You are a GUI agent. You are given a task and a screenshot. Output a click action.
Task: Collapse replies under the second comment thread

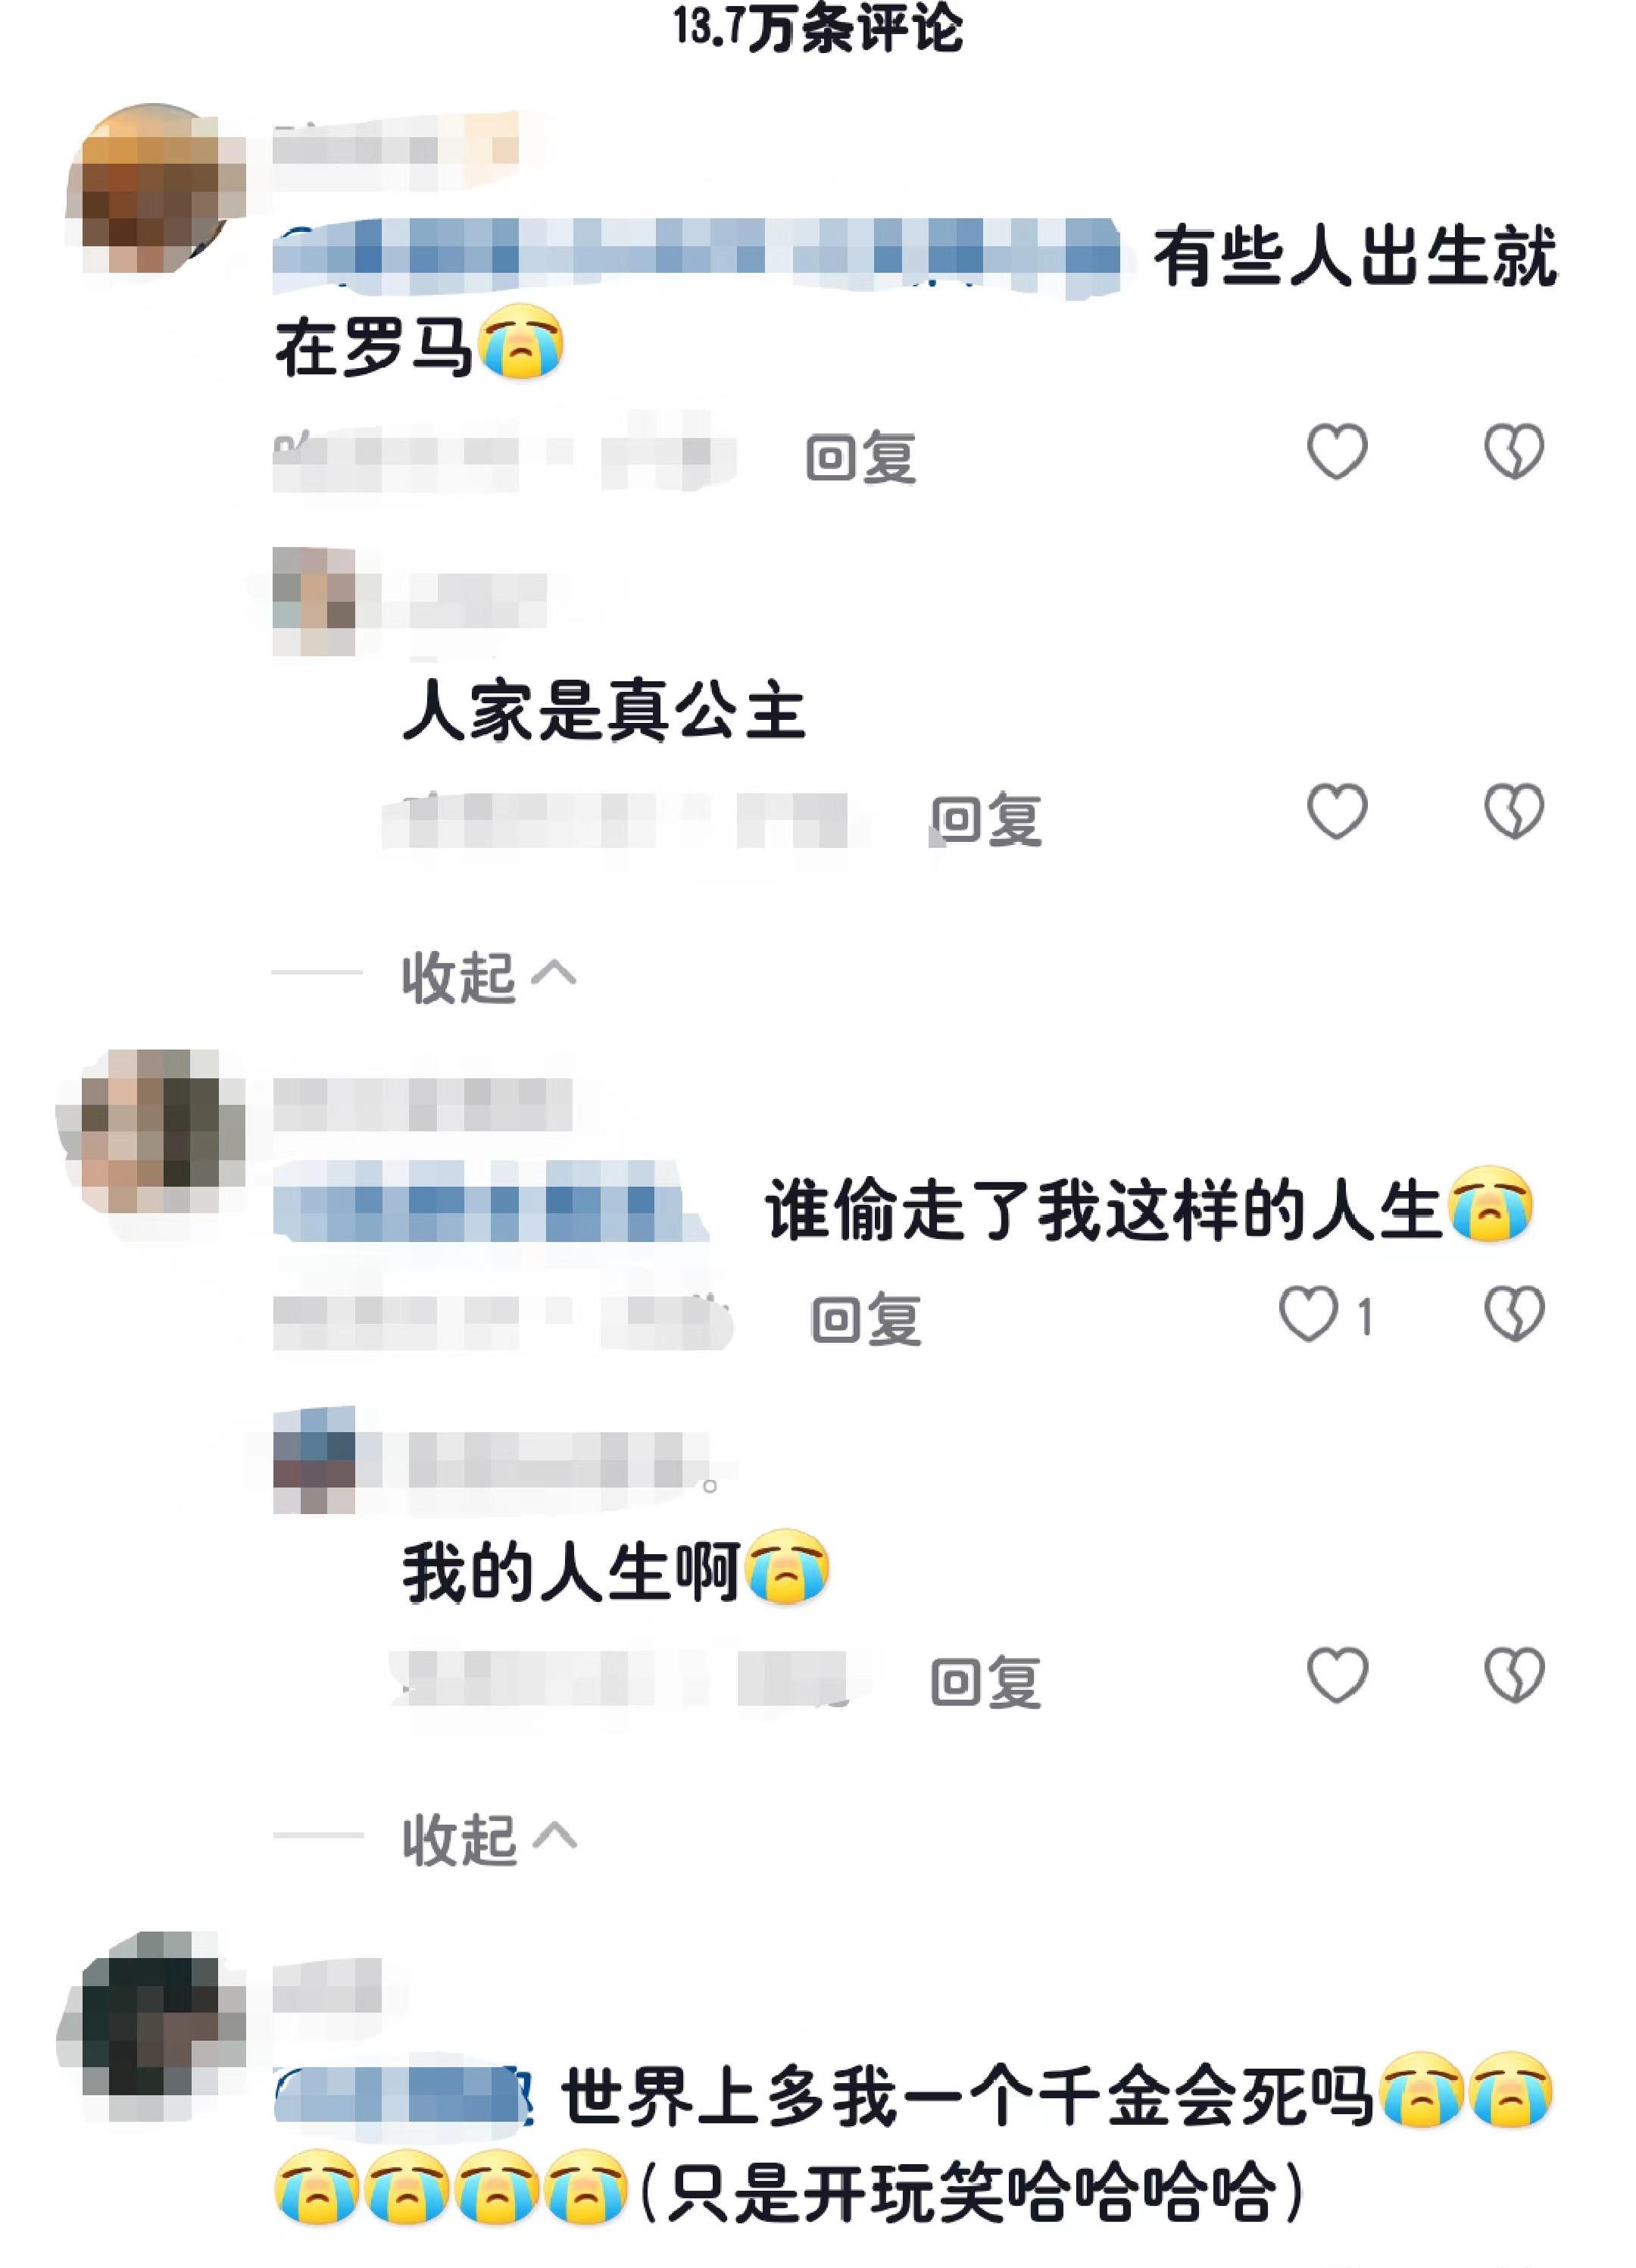coord(489,1839)
